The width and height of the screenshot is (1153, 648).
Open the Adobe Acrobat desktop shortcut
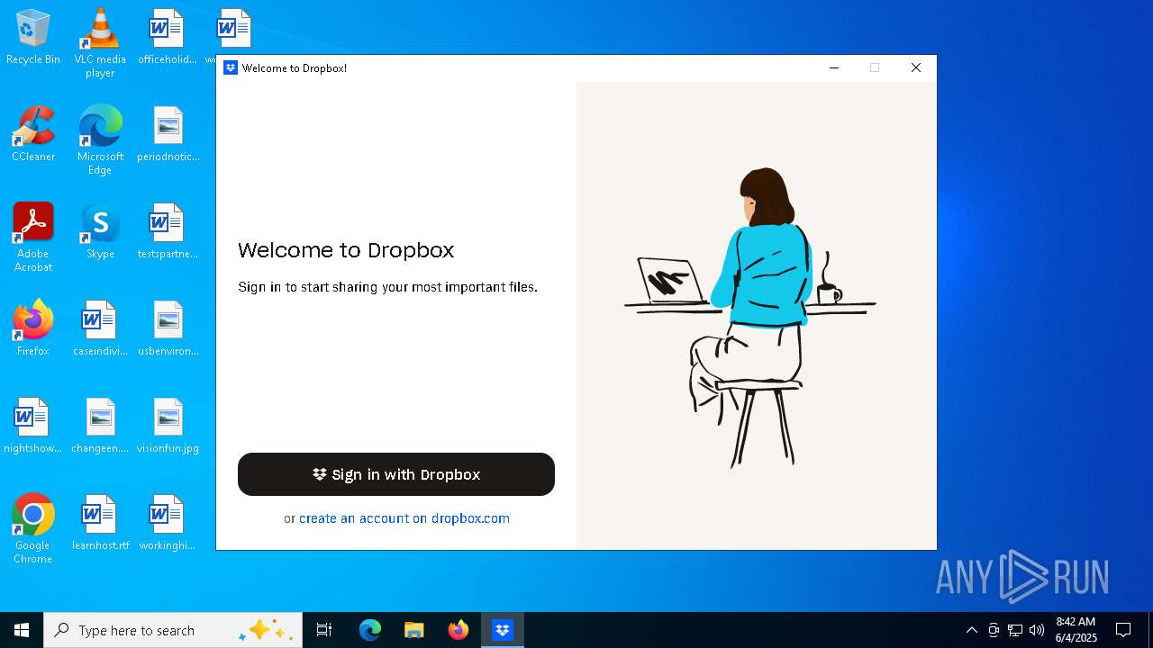tap(33, 237)
